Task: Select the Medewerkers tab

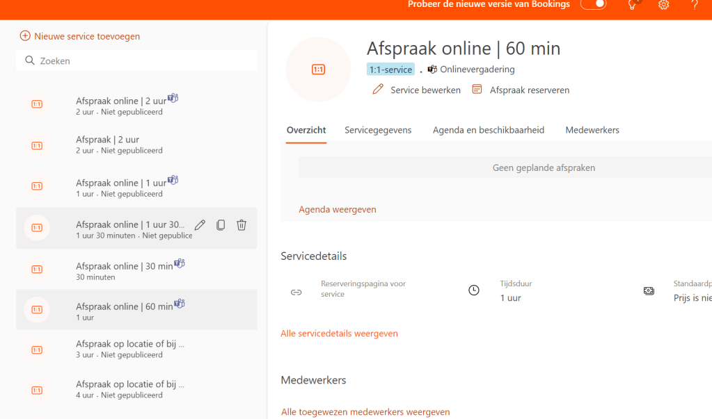Action: [592, 130]
